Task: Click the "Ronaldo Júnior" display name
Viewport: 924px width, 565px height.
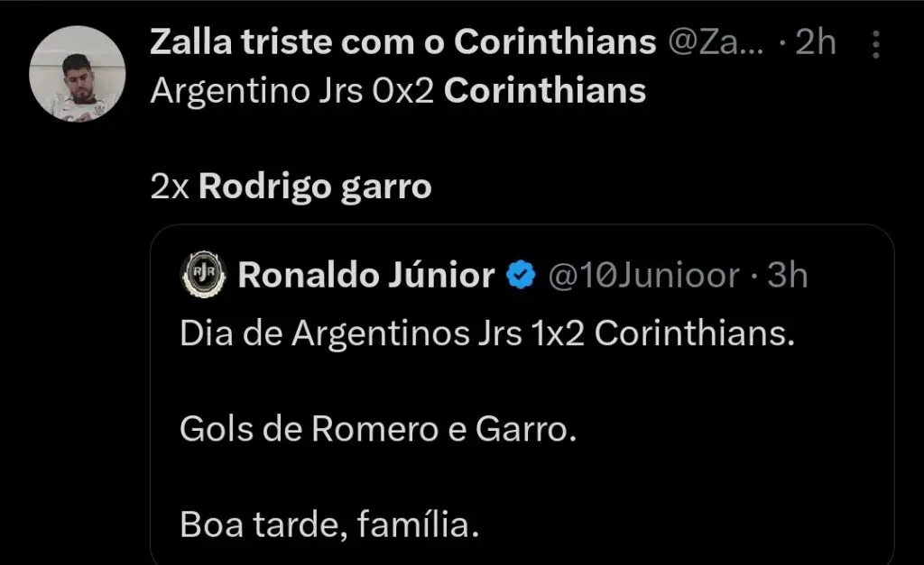Action: [x=365, y=276]
